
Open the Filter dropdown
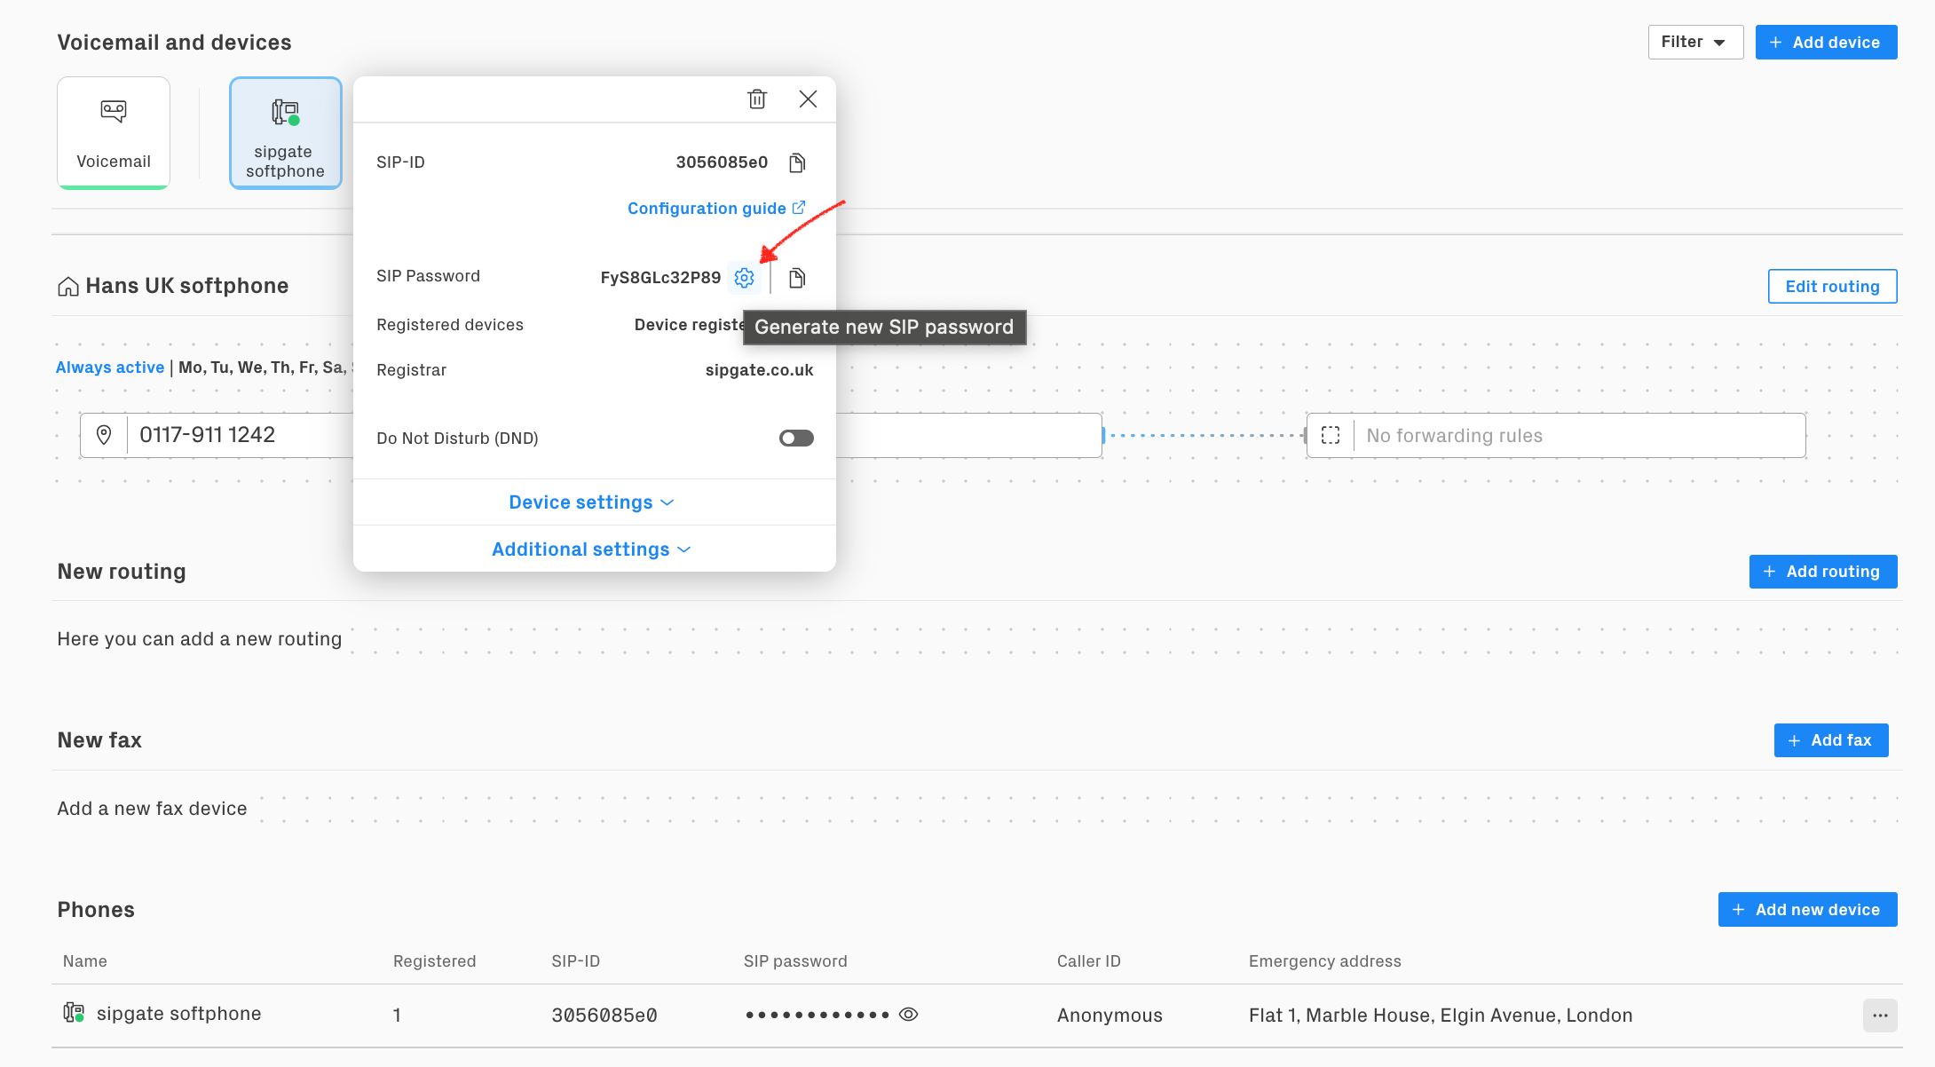[x=1695, y=43]
